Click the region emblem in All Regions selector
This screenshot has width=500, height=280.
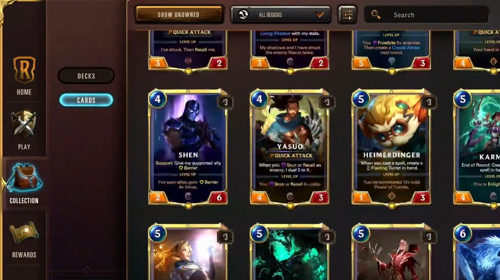coord(243,15)
